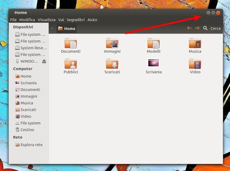
Task: Eject the WINDO... device
Action: tap(44, 61)
